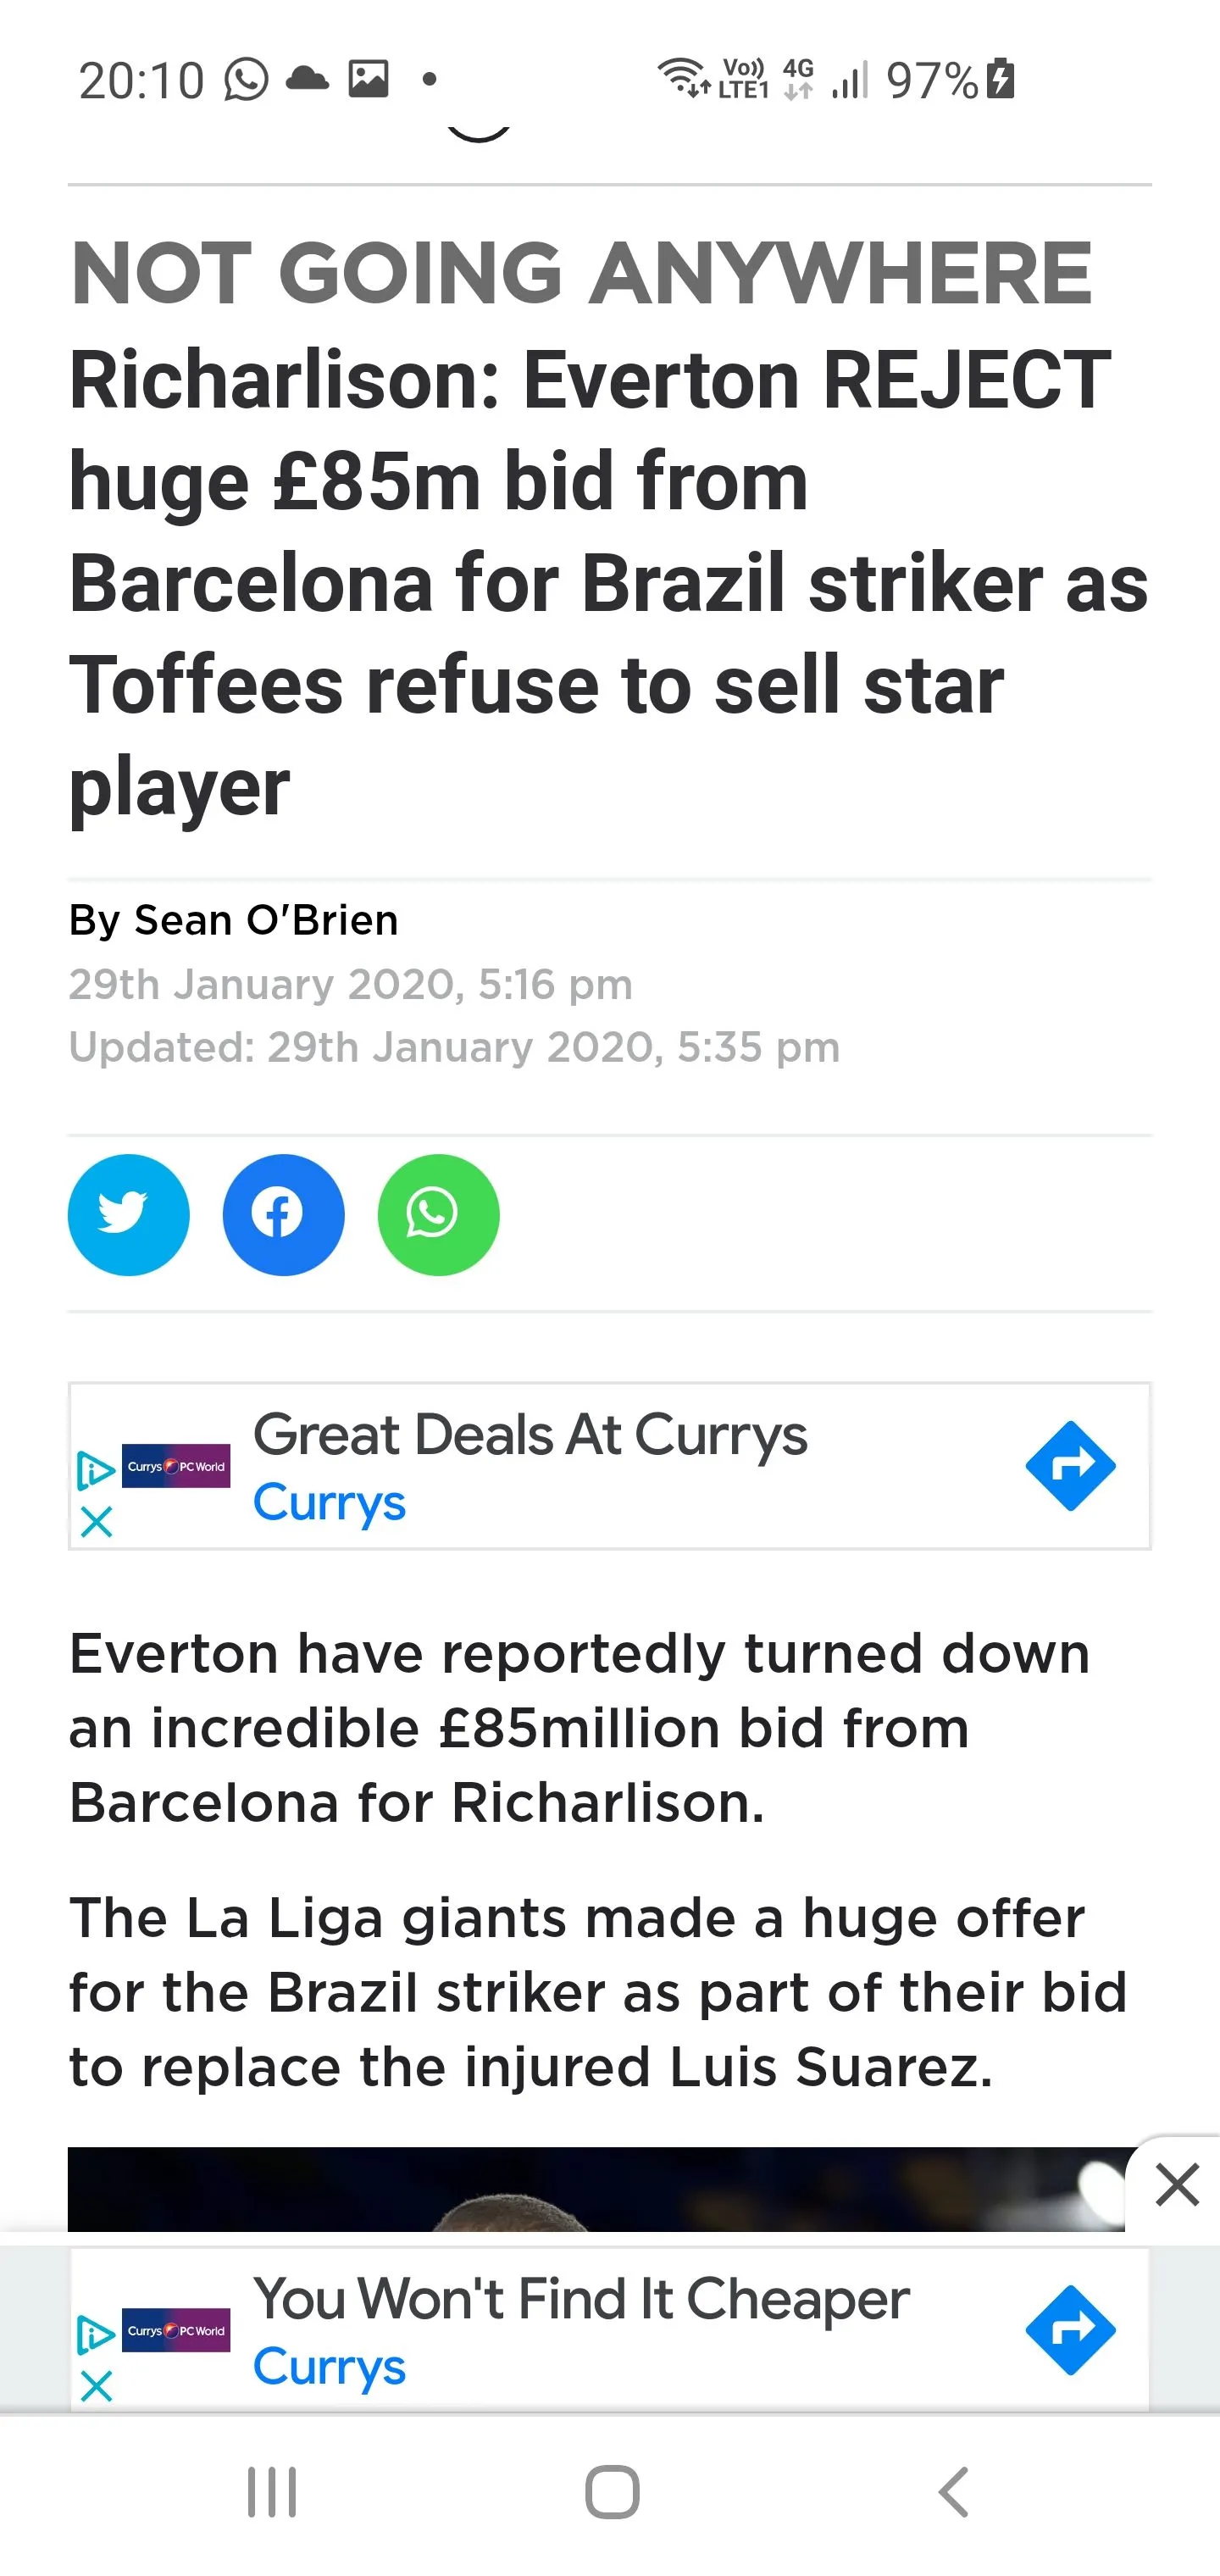
Task: Tap the Great Deals At Currys arrow icon
Action: point(1070,1465)
